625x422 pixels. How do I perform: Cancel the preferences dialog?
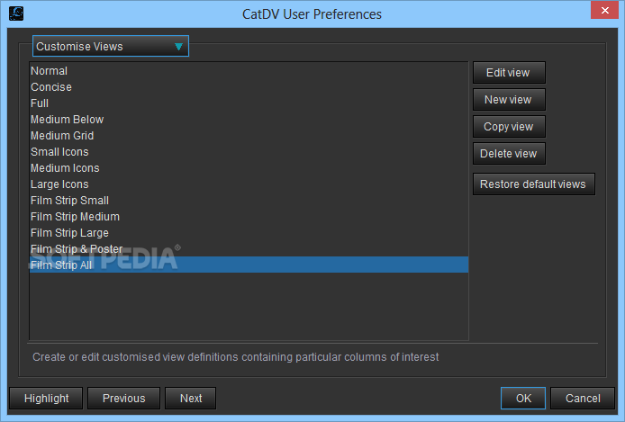tap(583, 398)
